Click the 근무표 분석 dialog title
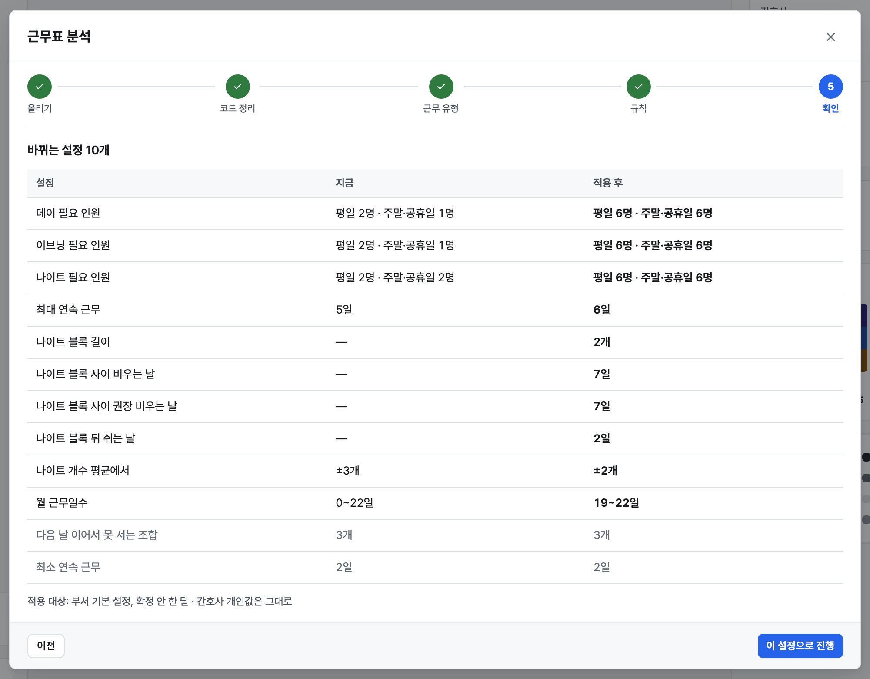 click(x=59, y=36)
